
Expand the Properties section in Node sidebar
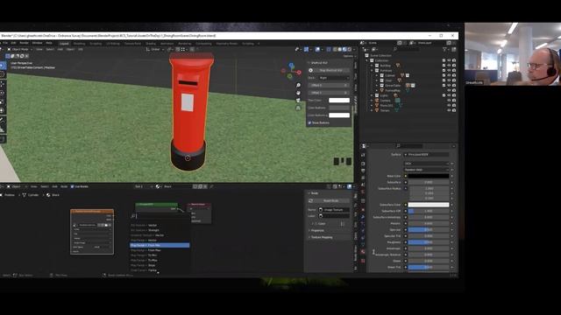316,230
